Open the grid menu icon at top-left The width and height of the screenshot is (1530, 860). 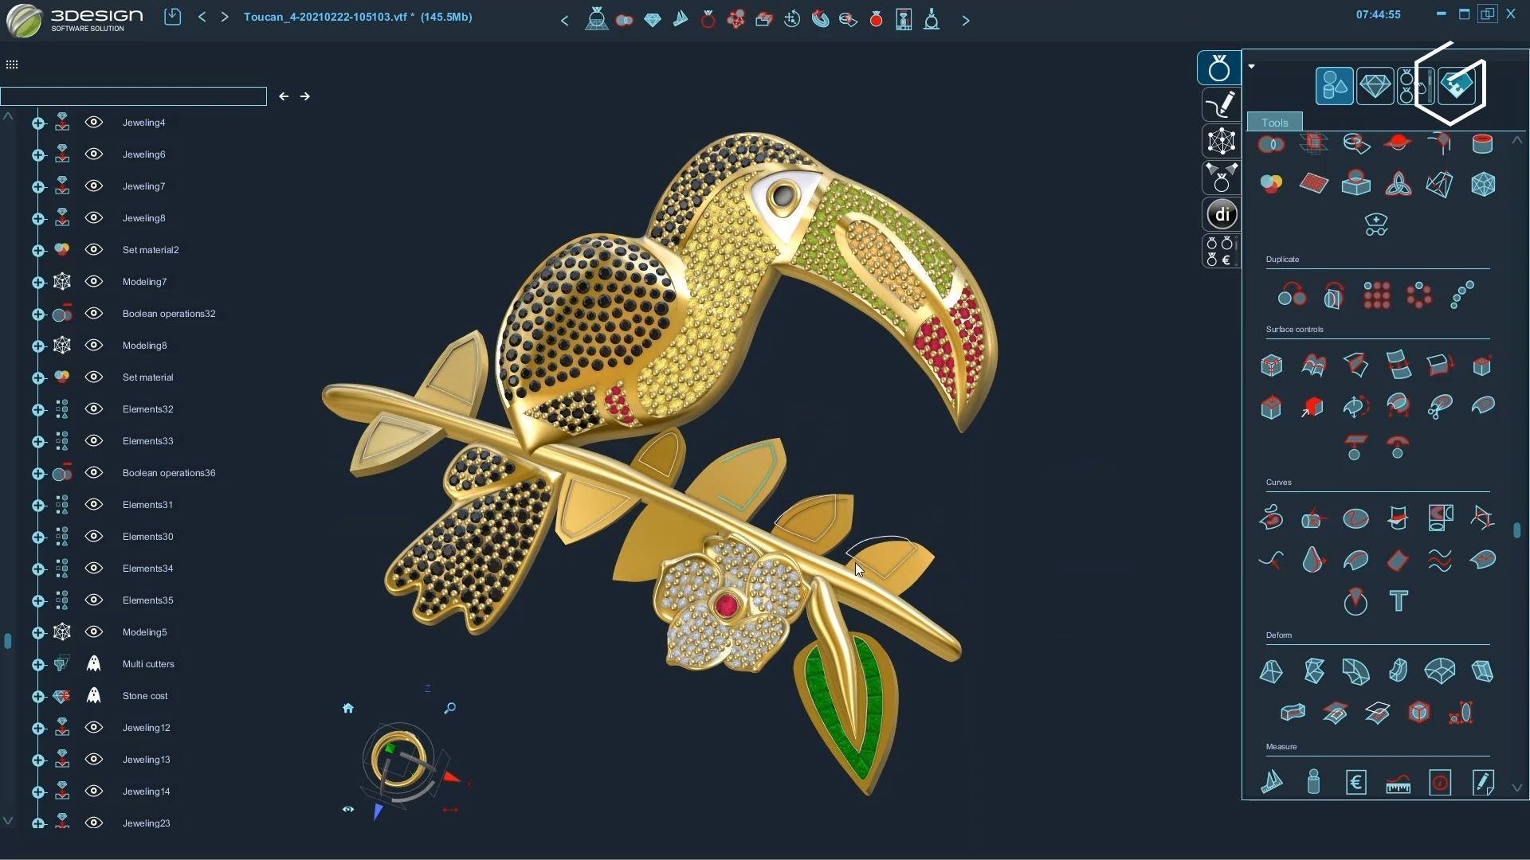pyautogui.click(x=12, y=64)
